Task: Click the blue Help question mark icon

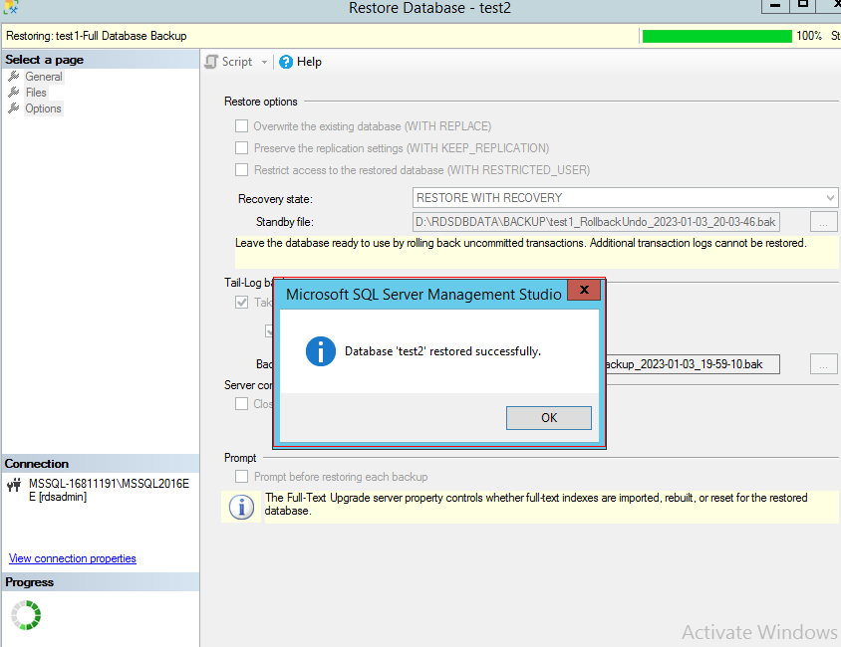Action: [286, 62]
